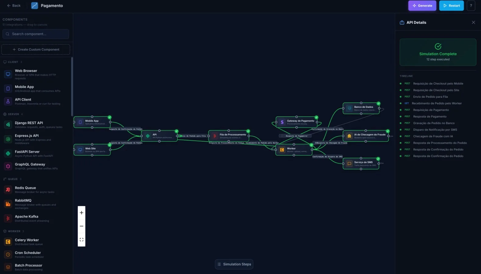Click Create Custom Component
481x274 pixels.
[x=36, y=49]
